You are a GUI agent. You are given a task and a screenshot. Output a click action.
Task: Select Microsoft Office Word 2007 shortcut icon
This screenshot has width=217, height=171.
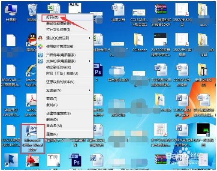[x=33, y=138]
